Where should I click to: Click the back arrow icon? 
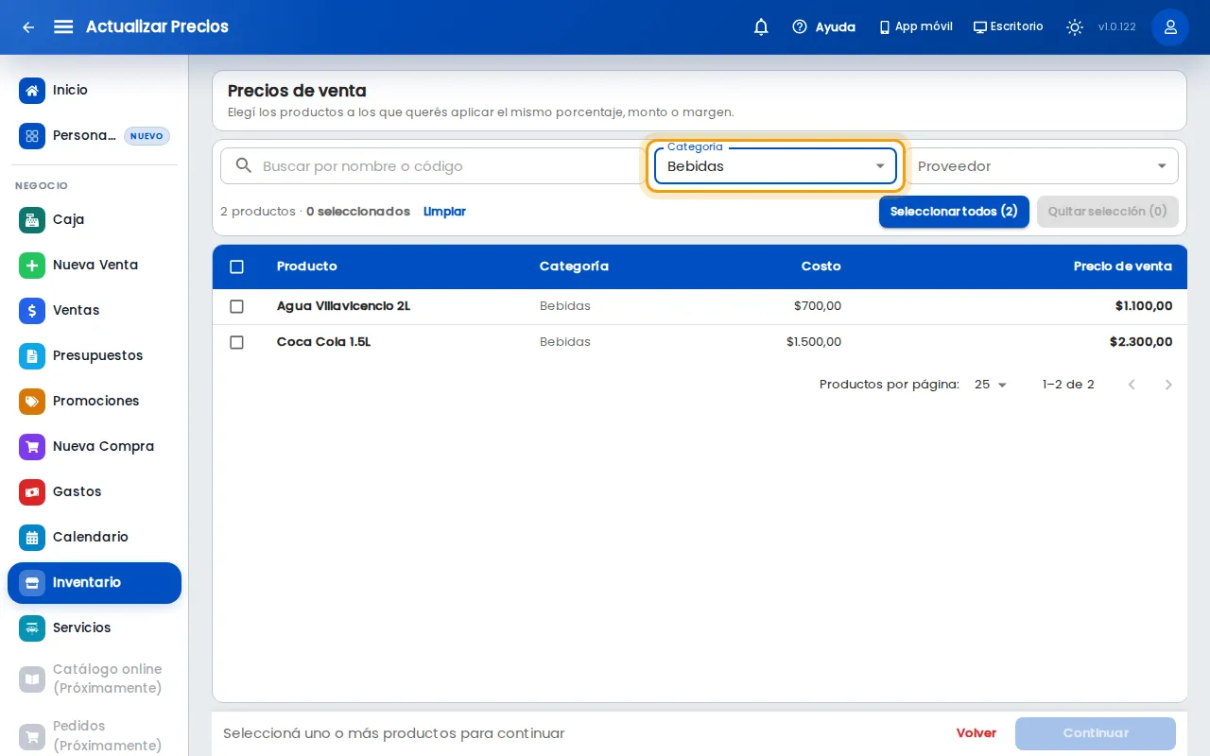click(28, 27)
